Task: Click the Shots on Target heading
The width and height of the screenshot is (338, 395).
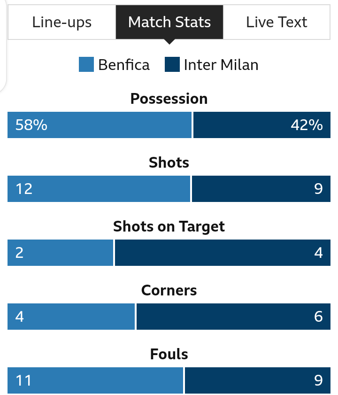Action: coord(169,226)
